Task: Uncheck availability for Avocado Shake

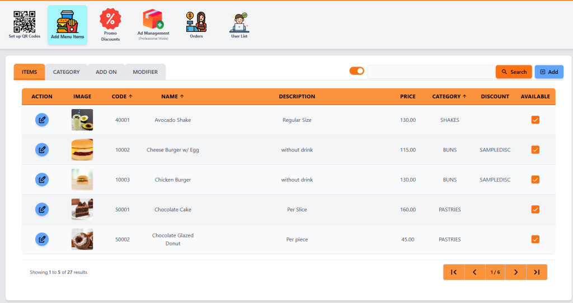Action: (535, 120)
